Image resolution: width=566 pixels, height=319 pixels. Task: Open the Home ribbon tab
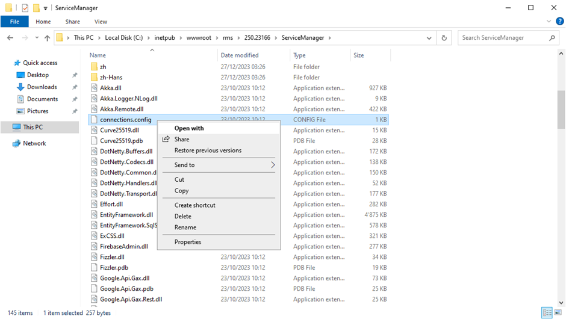43,22
